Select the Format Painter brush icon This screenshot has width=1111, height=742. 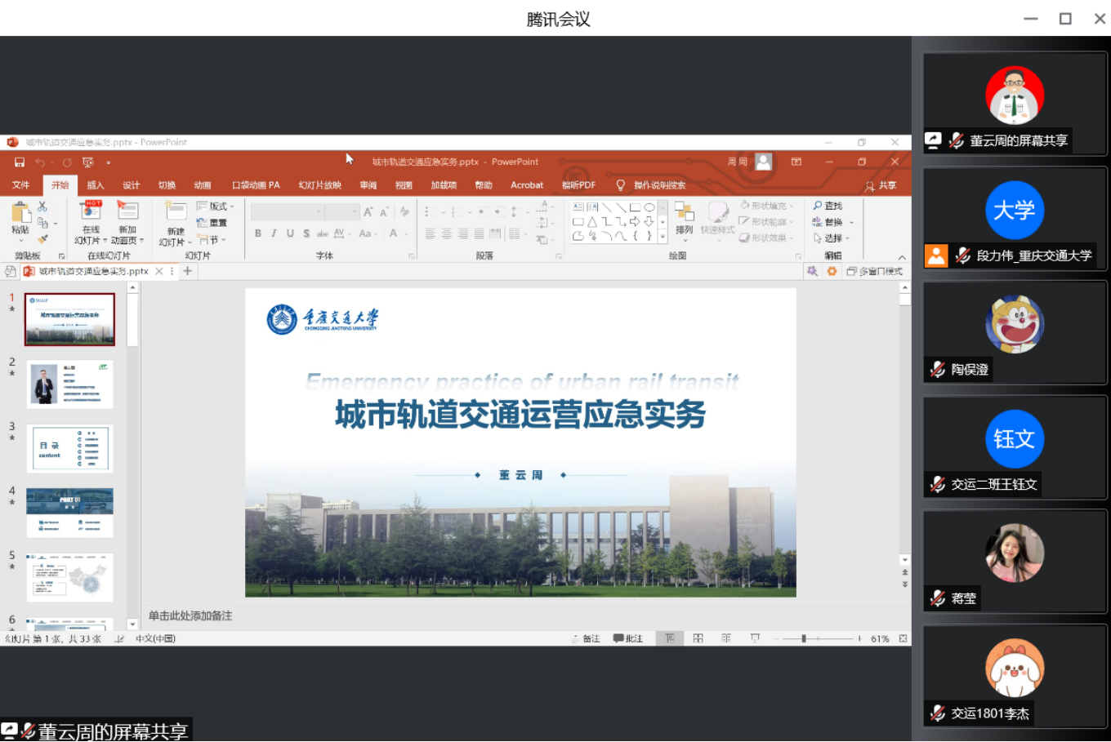coord(42,239)
